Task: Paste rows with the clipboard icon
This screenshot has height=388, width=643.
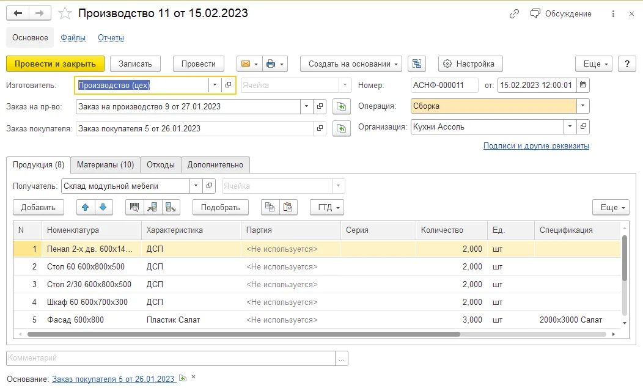Action: [x=288, y=208]
